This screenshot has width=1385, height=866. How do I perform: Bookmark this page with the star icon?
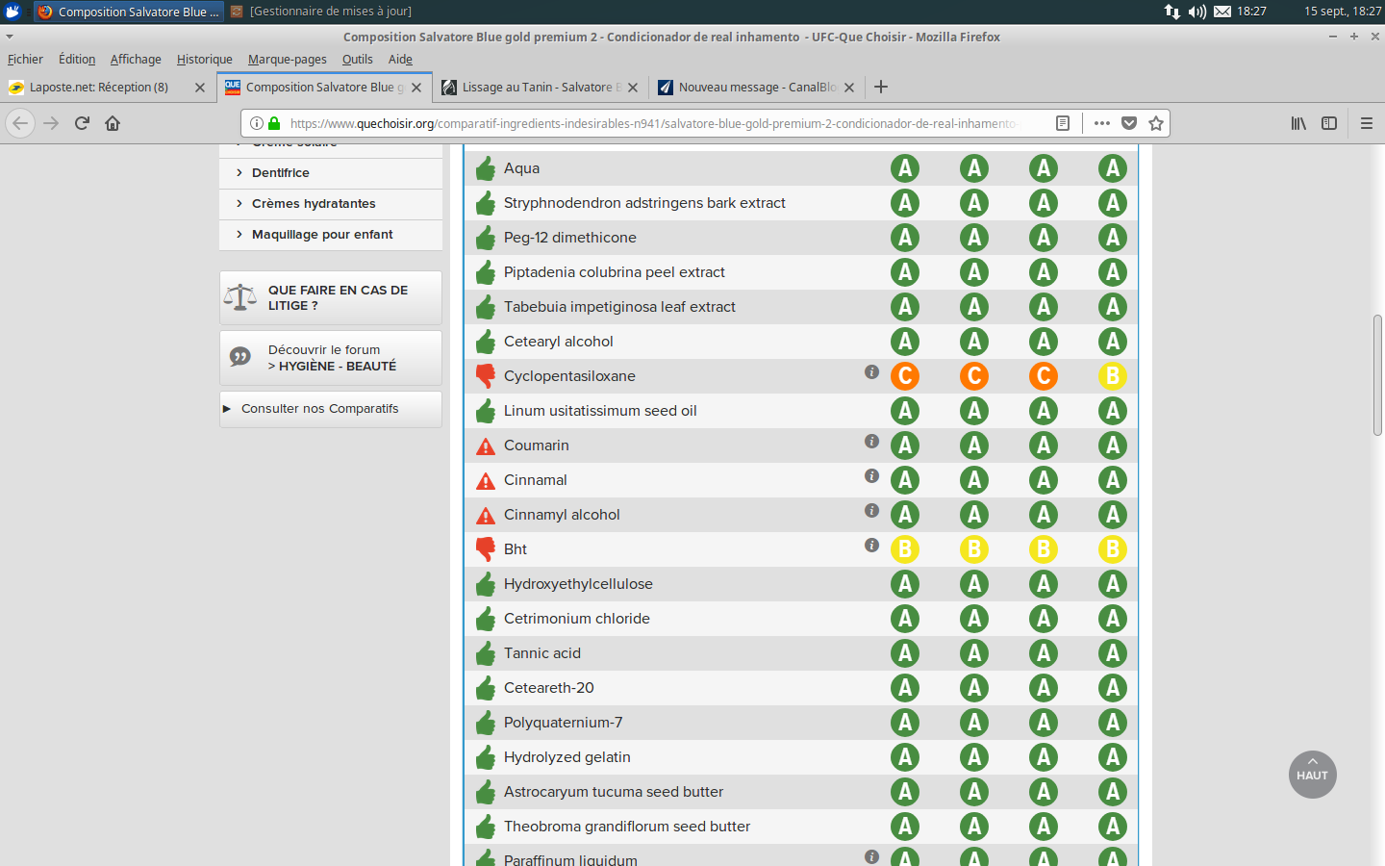(x=1156, y=123)
